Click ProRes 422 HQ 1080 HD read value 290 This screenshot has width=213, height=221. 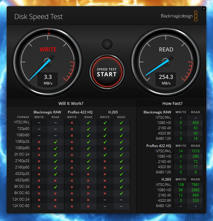[196, 156]
